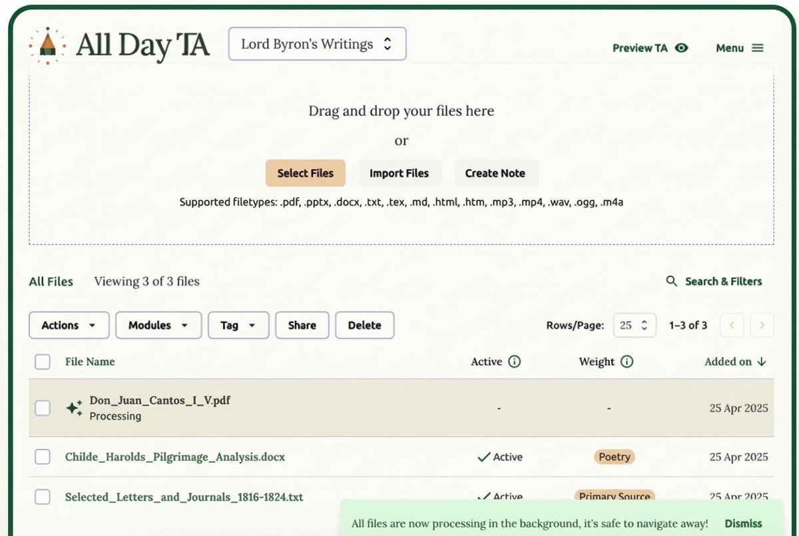Click the Search & Filters magnifier icon
799x536 pixels.
point(672,281)
